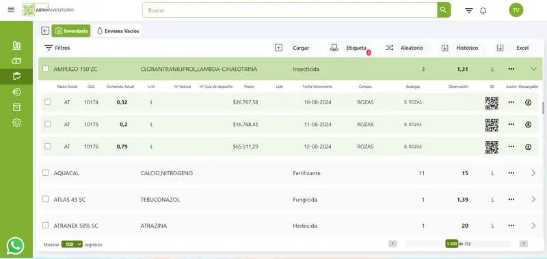Check the AQUACAL checkbox

45,172
